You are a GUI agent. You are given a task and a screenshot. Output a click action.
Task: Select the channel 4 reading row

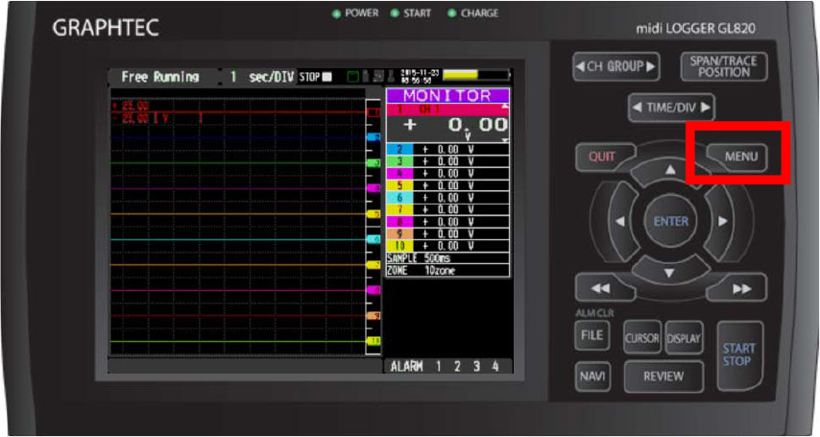coord(447,173)
